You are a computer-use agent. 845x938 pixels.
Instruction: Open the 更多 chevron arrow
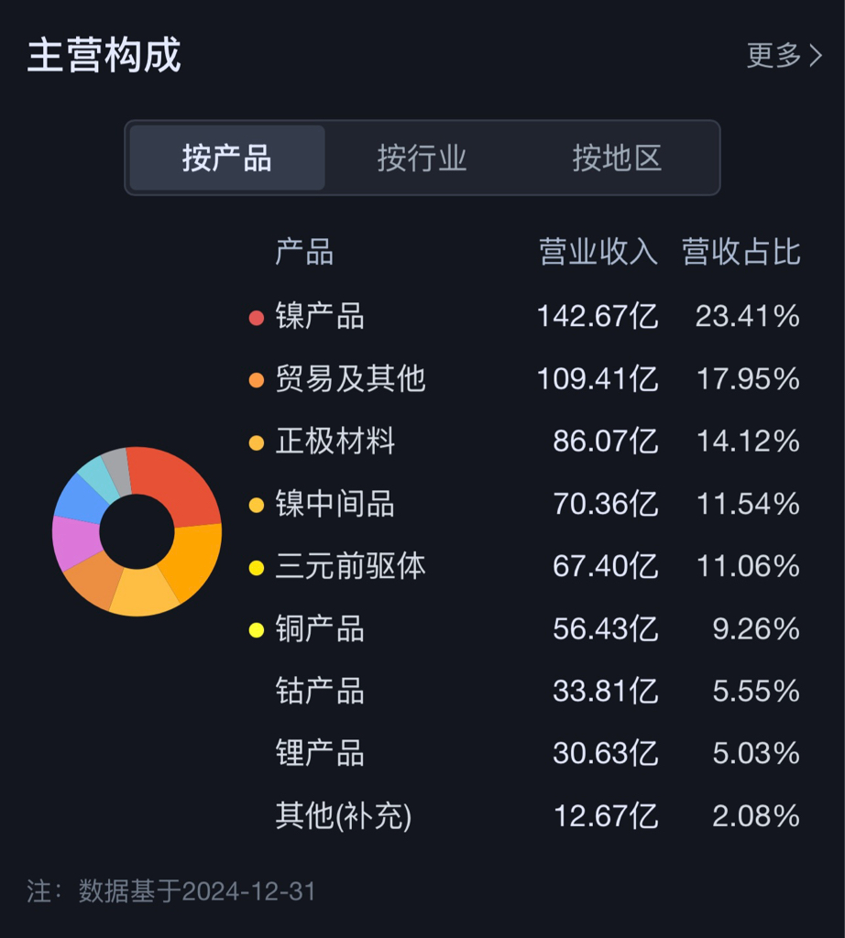pos(816,56)
